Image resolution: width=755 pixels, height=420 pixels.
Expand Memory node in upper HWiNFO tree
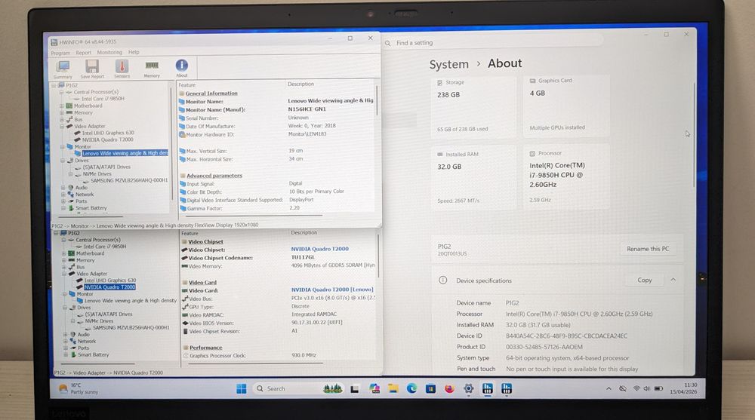click(x=62, y=112)
